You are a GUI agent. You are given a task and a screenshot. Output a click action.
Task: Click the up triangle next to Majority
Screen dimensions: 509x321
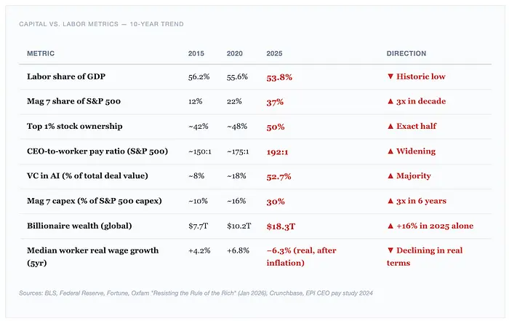pyautogui.click(x=390, y=176)
